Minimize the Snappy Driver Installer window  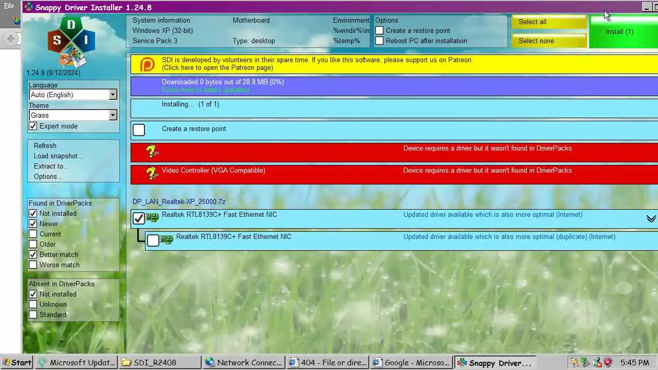click(x=647, y=7)
